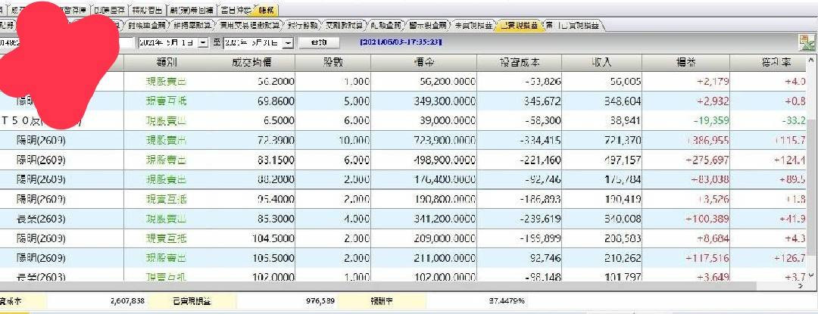Click the income cell 721,370
This screenshot has width=818, height=314.
click(x=623, y=141)
